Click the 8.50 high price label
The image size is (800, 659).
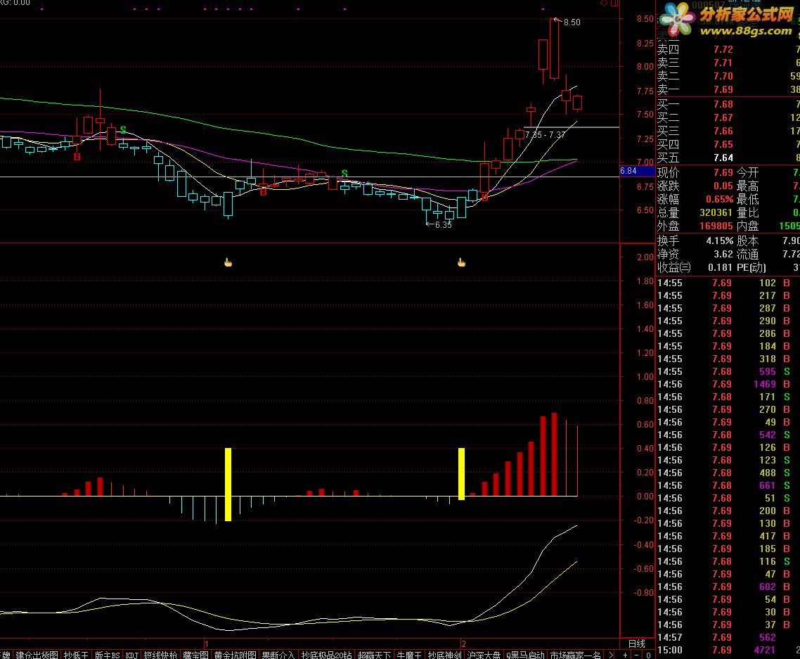pyautogui.click(x=572, y=23)
